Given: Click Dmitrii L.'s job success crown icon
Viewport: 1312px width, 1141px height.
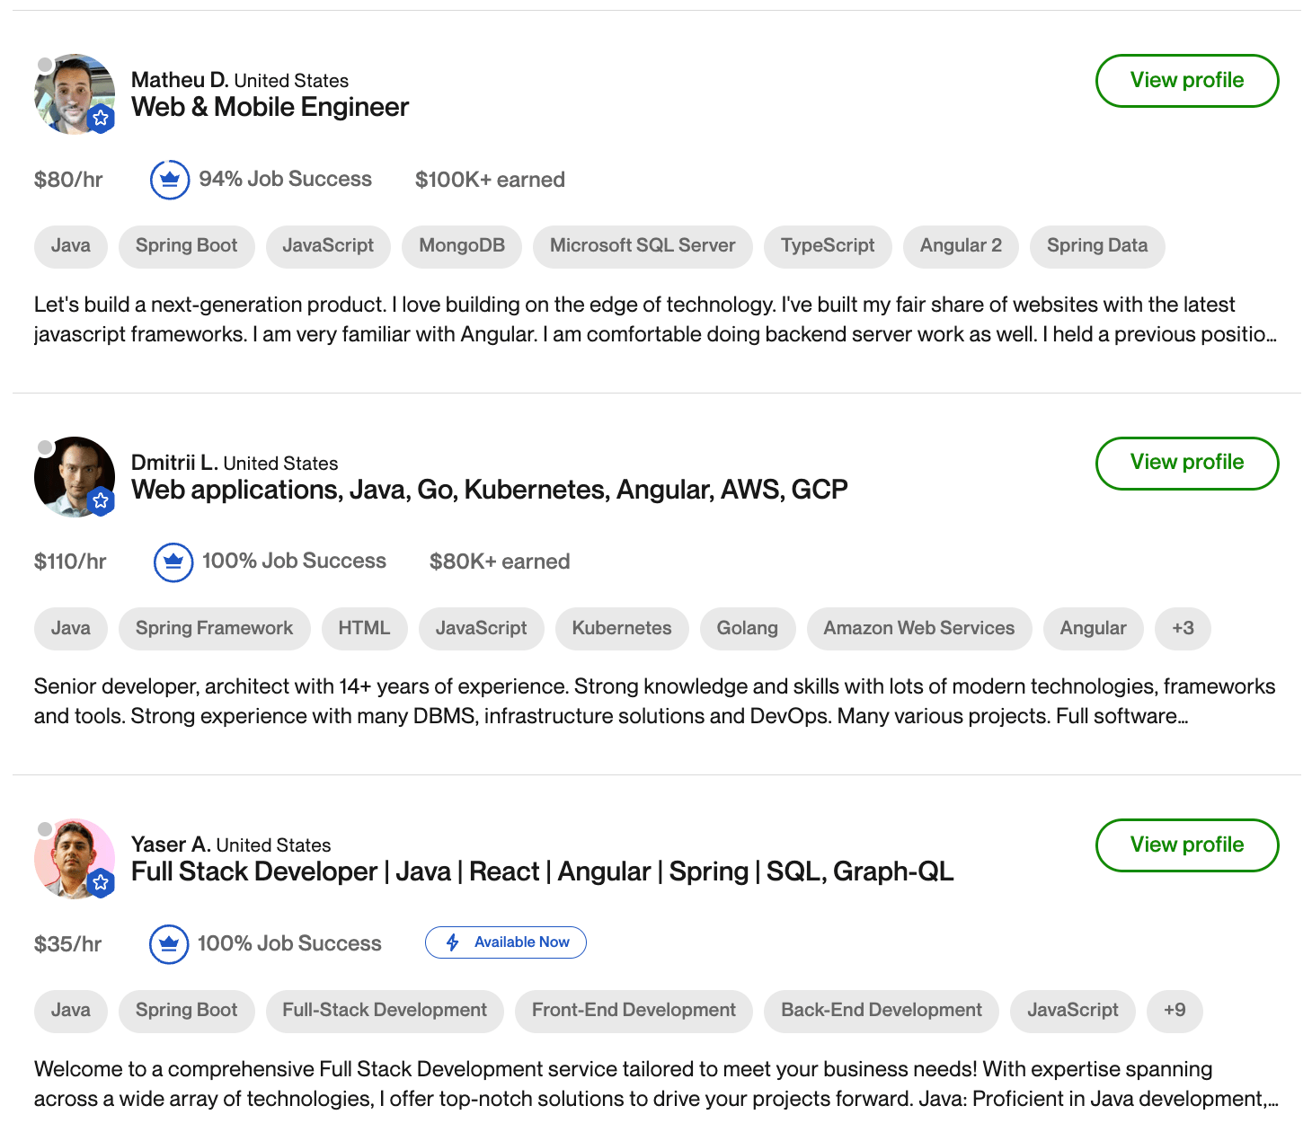Looking at the screenshot, I should [173, 562].
